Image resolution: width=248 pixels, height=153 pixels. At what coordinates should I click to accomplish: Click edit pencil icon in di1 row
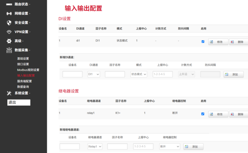point(211,42)
